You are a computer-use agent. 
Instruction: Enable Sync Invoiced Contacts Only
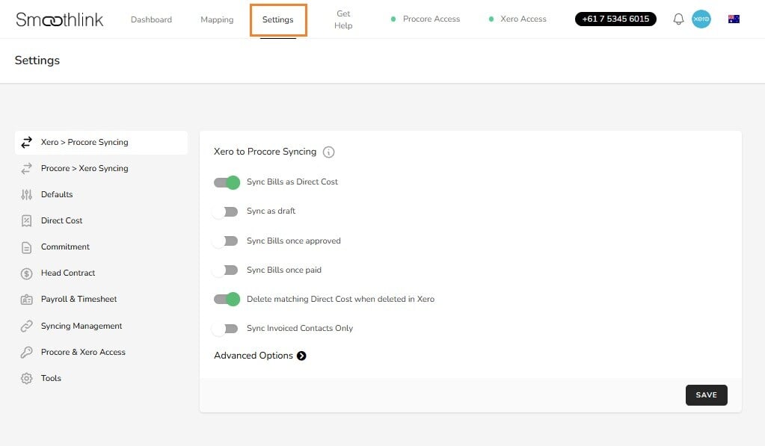pos(227,328)
